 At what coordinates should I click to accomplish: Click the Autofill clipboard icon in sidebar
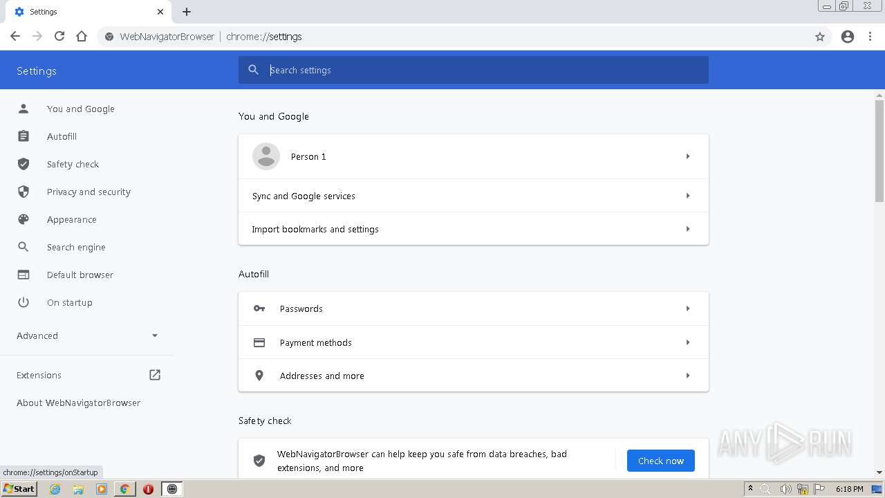click(24, 136)
